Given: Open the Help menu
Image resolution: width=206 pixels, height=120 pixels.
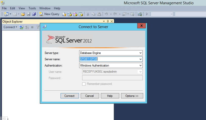Looking at the screenshot, I should 57,8.
